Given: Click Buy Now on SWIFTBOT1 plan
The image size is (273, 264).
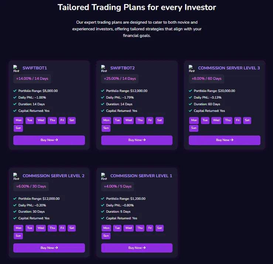Looking at the screenshot, I should click(x=49, y=140).
